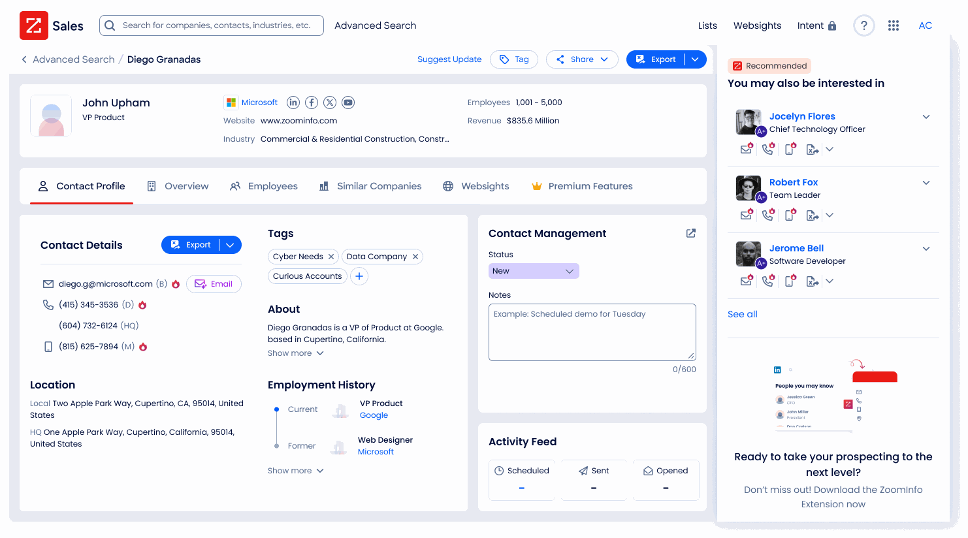Click email icon for Jerome Bell
This screenshot has height=538, width=968.
coord(747,281)
